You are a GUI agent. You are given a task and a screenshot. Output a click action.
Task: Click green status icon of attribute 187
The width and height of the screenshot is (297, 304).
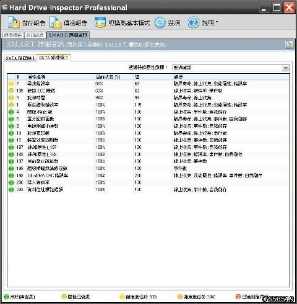pos(11,147)
